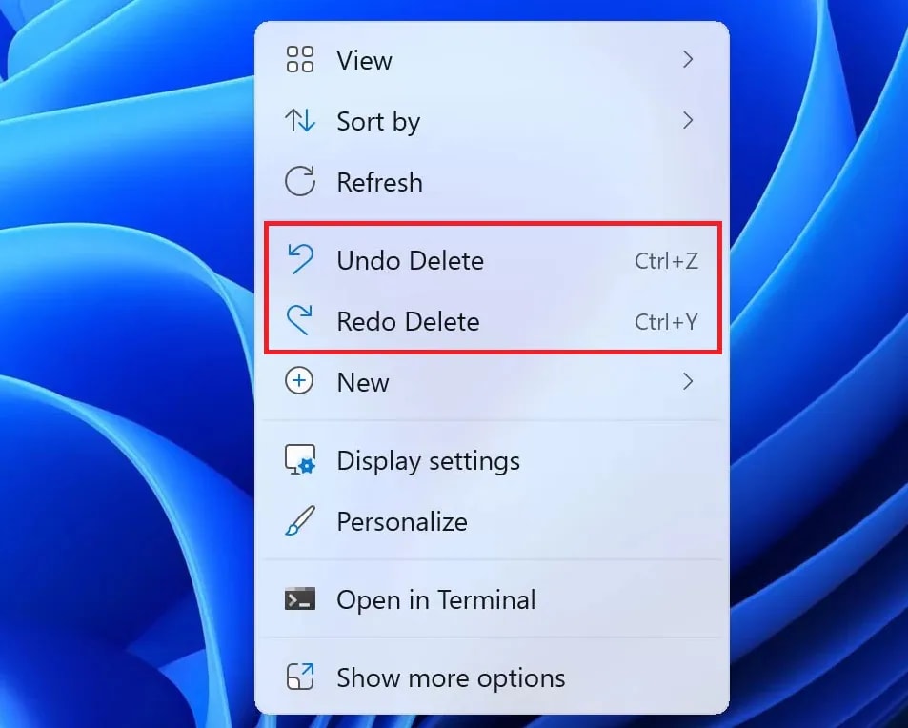The height and width of the screenshot is (728, 908).
Task: Expand the New submenu chevron
Action: (688, 381)
